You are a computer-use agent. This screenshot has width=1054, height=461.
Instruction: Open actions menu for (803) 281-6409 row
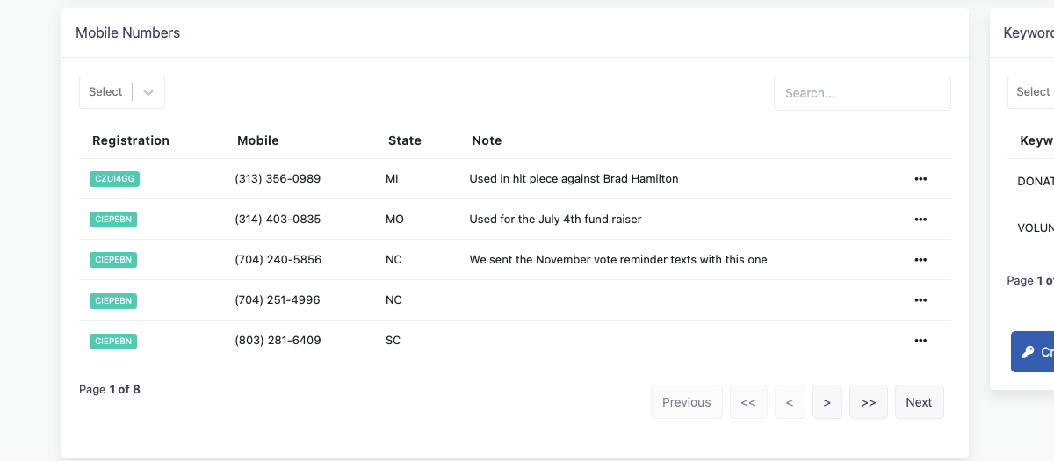point(920,341)
